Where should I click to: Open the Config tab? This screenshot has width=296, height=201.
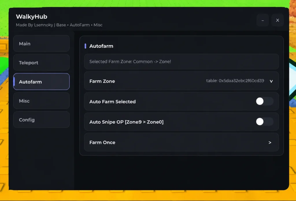[x=41, y=120]
